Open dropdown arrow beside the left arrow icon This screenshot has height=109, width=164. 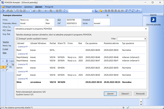point(48,11)
